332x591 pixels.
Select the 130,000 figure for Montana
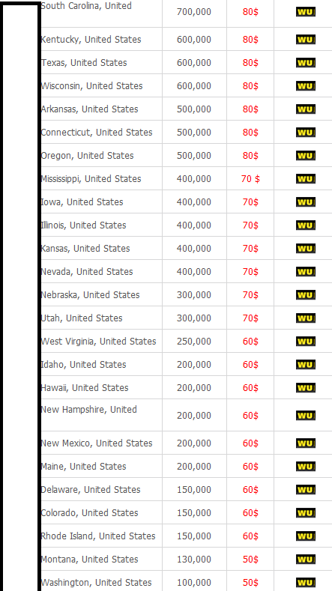(194, 560)
